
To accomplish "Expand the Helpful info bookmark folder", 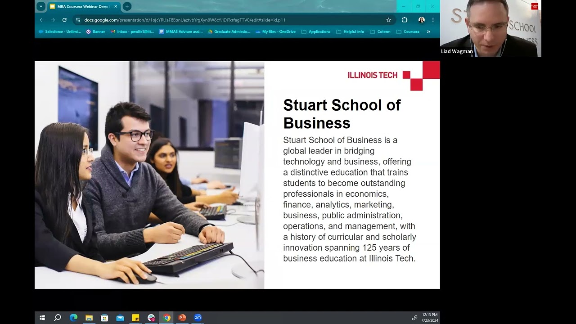I will [x=350, y=31].
